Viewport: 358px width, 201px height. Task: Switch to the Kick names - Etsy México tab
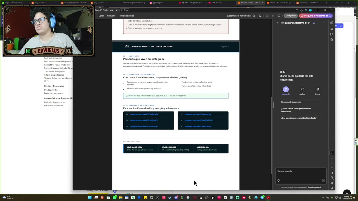pyautogui.click(x=308, y=3)
